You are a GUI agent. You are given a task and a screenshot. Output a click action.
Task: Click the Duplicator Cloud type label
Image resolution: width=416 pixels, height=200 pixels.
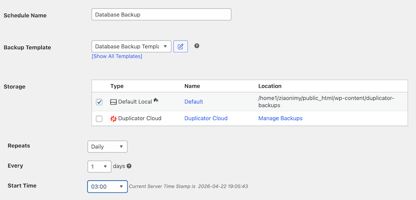click(x=140, y=118)
